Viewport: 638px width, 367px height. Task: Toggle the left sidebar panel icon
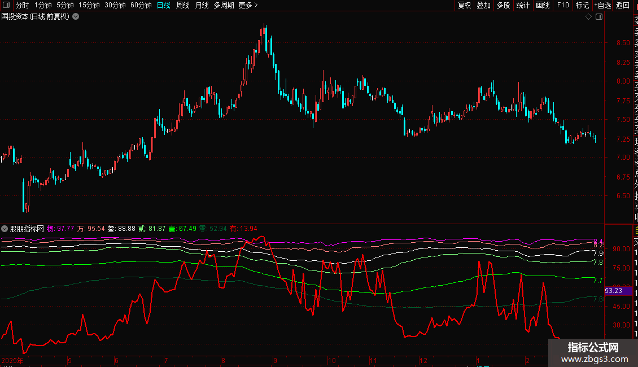tap(6, 5)
